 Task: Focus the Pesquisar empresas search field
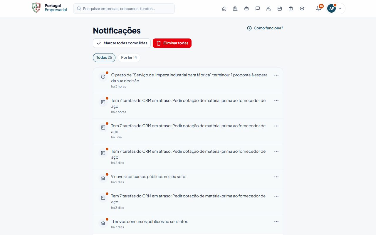tap(124, 9)
